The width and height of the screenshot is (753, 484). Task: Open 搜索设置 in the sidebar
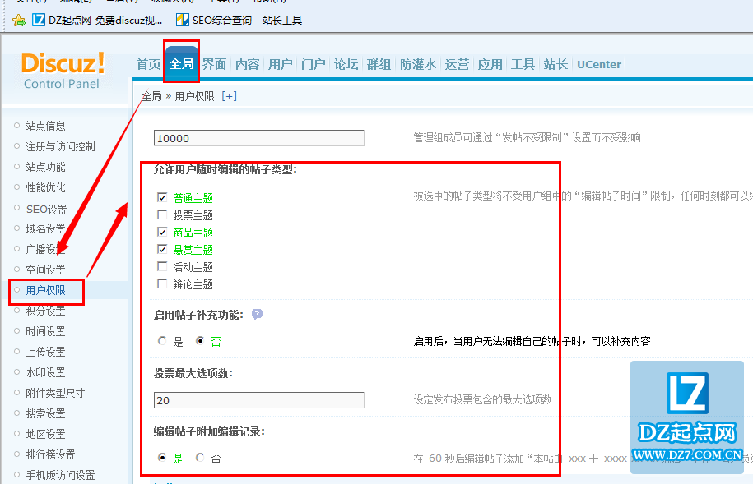pos(45,413)
